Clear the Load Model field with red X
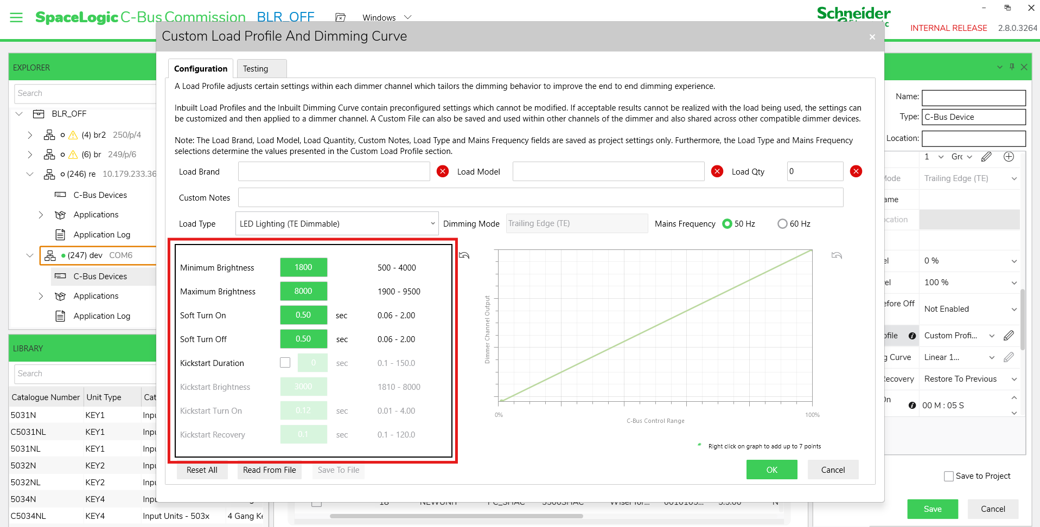Viewport: 1040px width, 527px height. tap(717, 171)
